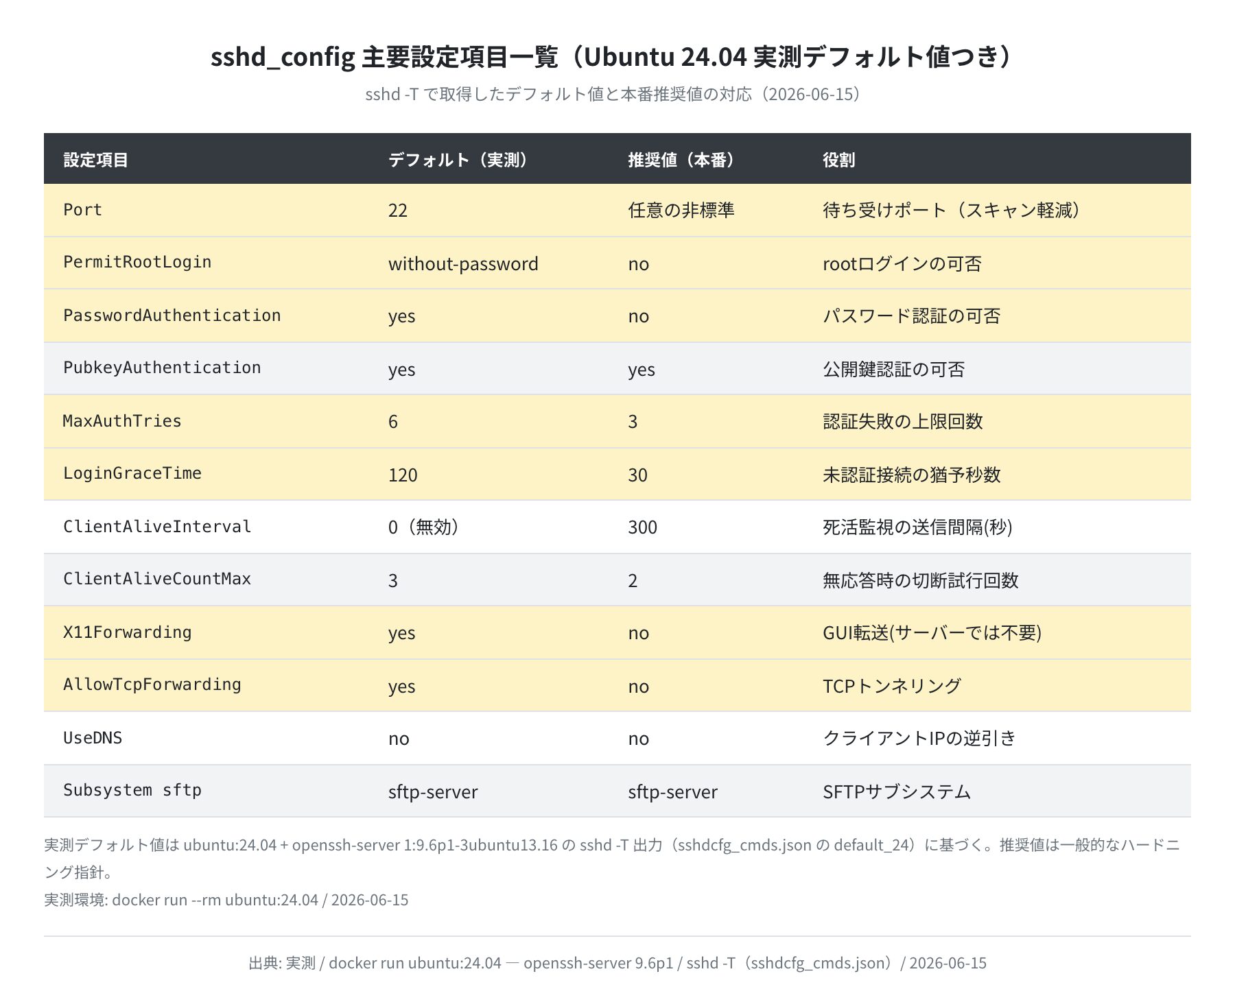Viewport: 1235px width, 1000px height.
Task: Click recommended value 30 for LoginGraceTime
Action: tap(637, 475)
